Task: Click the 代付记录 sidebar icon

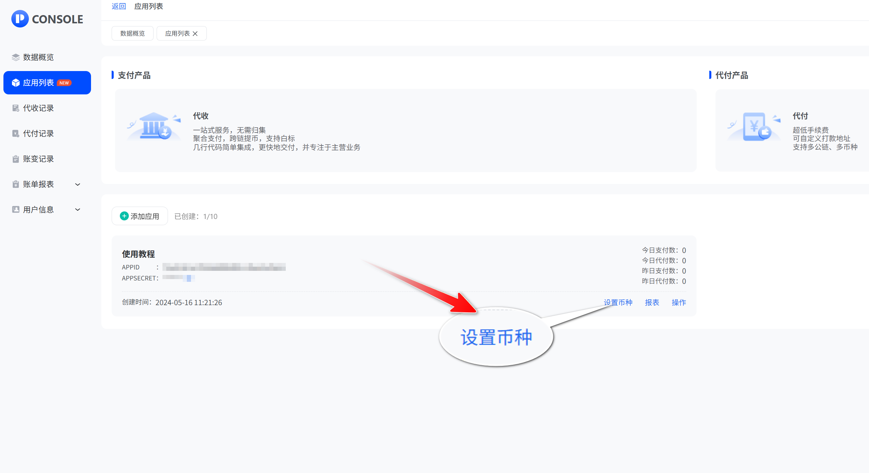Action: 15,134
